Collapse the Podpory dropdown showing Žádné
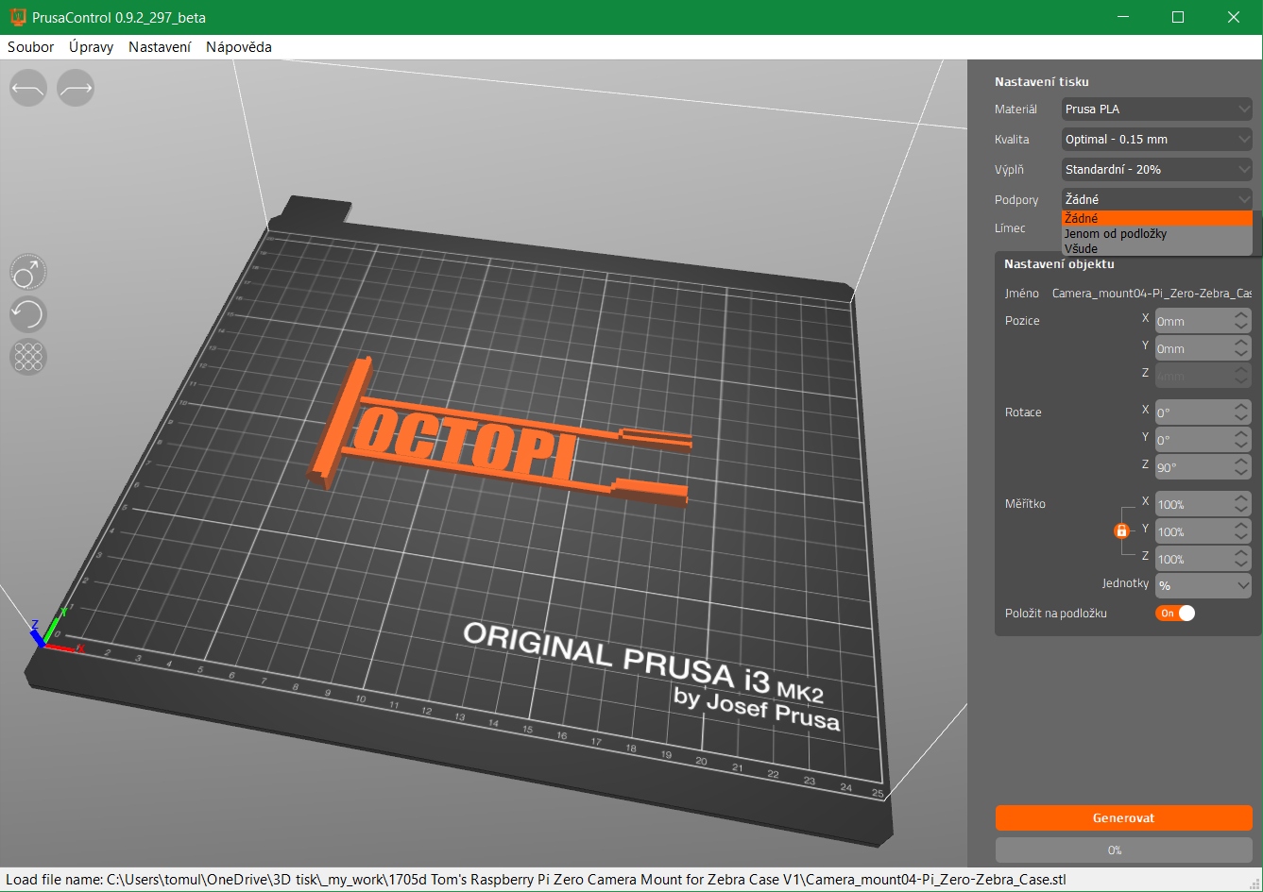Viewport: 1263px width, 892px height. coord(1157,200)
